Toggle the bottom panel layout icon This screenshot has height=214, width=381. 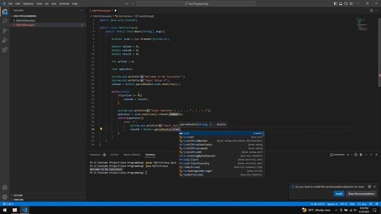[341, 4]
